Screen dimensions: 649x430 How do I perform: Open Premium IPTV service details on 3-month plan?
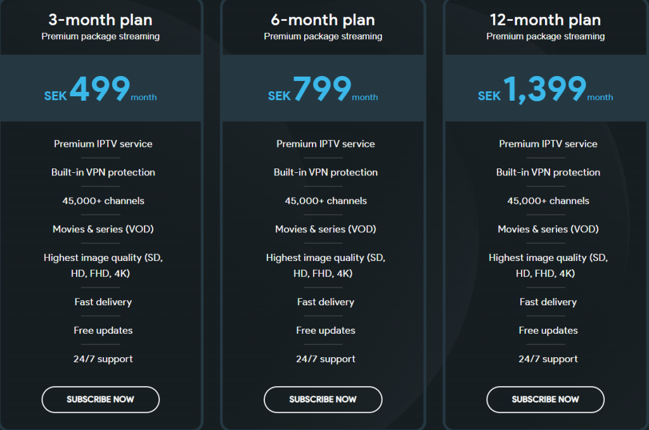coord(103,144)
